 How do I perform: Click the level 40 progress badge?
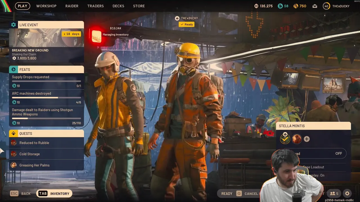pyautogui.click(x=326, y=6)
